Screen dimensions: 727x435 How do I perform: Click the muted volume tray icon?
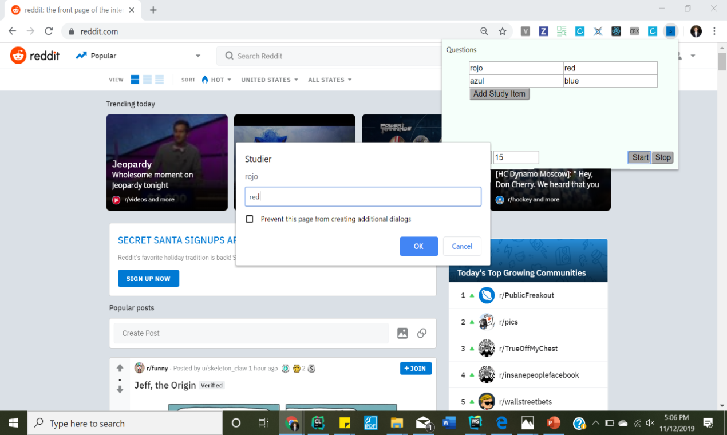pos(650,424)
